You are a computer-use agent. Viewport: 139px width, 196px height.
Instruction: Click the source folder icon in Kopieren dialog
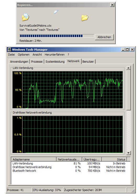(26, 17)
